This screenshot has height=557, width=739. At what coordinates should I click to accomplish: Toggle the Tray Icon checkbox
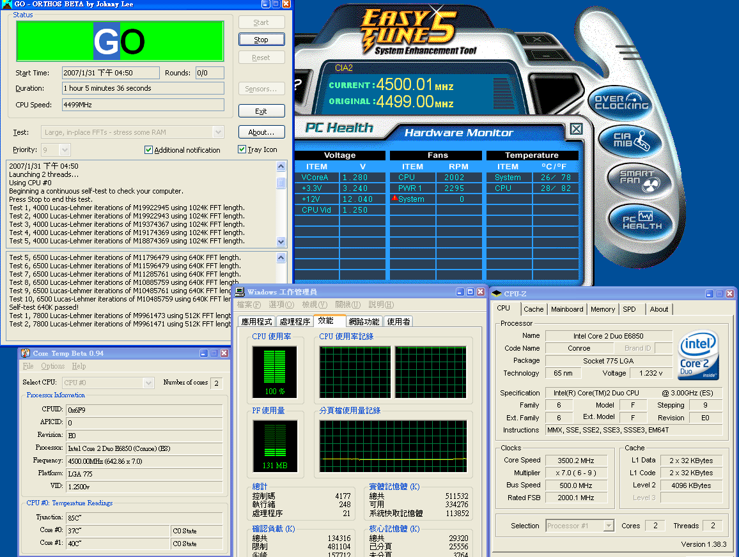(x=242, y=149)
